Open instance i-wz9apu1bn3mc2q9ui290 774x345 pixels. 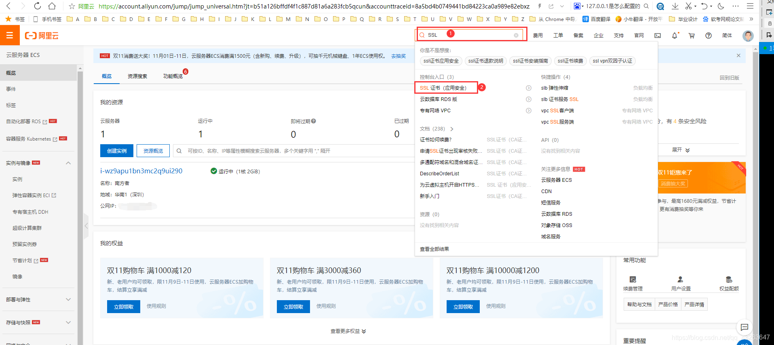pos(141,171)
